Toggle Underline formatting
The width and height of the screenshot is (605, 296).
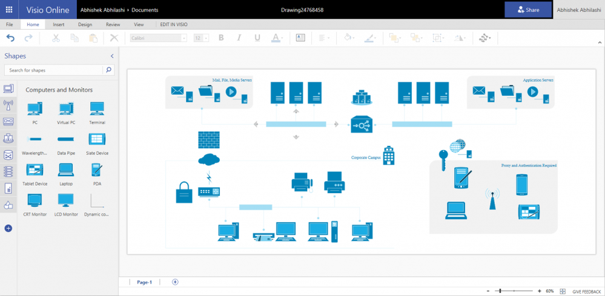point(257,38)
